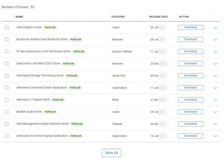The width and height of the screenshot is (224, 158).
Task: Expand Alienware Command Center Application details
Action: [215, 88]
